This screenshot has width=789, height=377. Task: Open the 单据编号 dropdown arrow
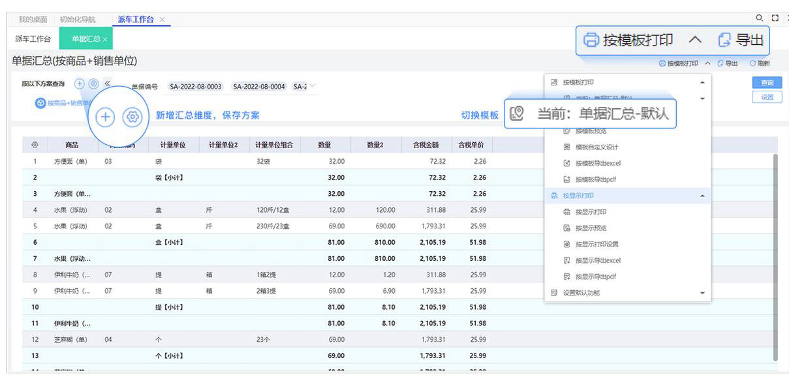(x=313, y=86)
